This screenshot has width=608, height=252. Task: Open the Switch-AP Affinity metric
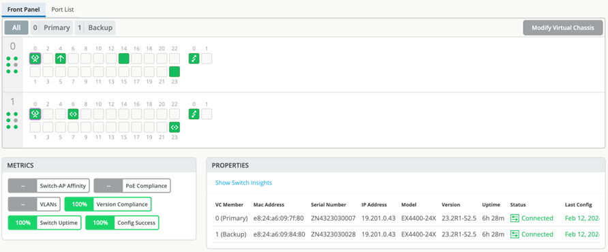(x=49, y=186)
